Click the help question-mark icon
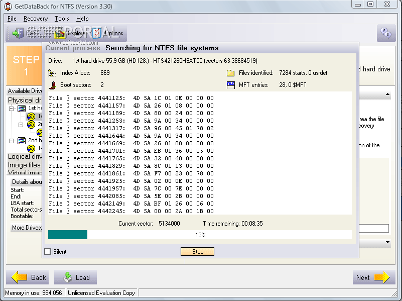Image resolution: width=402 pixels, height=301 pixels. (x=386, y=33)
